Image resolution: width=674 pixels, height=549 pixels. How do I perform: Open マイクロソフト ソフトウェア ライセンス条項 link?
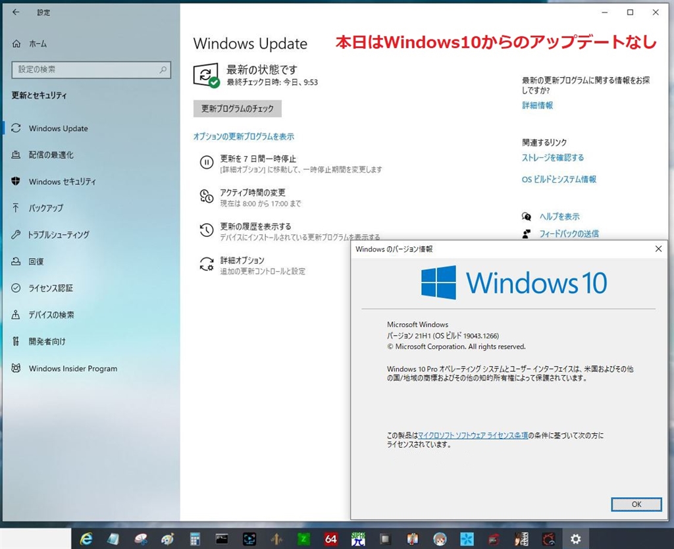click(473, 436)
